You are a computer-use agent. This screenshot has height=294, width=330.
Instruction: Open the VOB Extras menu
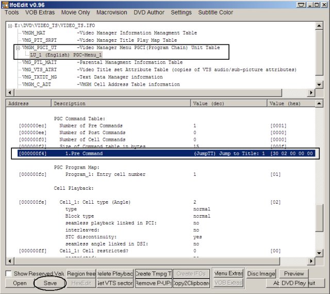click(40, 12)
